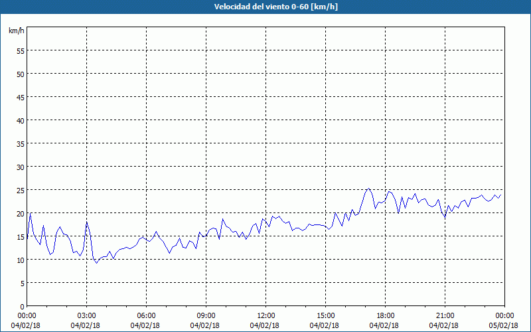Click the y-axis value 0

[x=23, y=307]
